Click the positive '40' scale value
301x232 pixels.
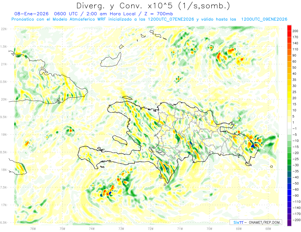click(x=295, y=74)
